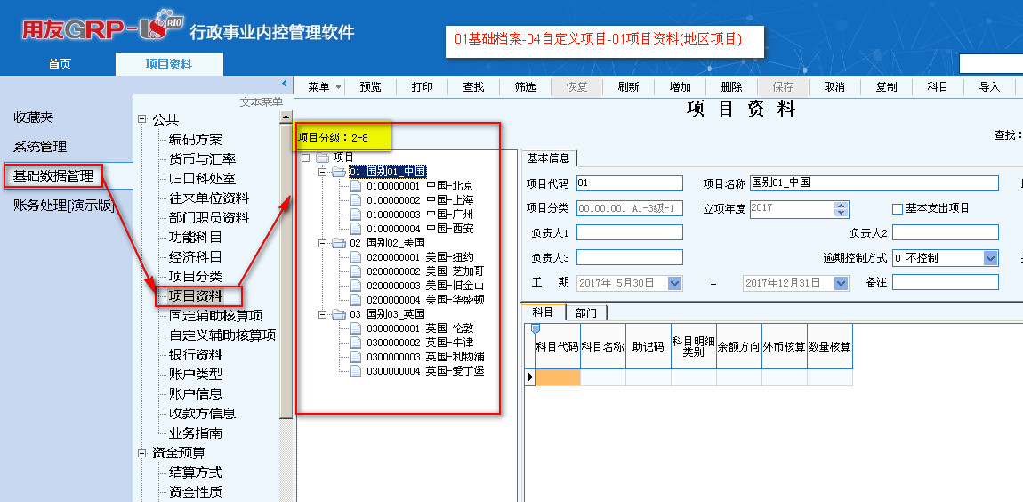Click the 预览 (Preview) toolbar button
1023x502 pixels.
(x=371, y=87)
